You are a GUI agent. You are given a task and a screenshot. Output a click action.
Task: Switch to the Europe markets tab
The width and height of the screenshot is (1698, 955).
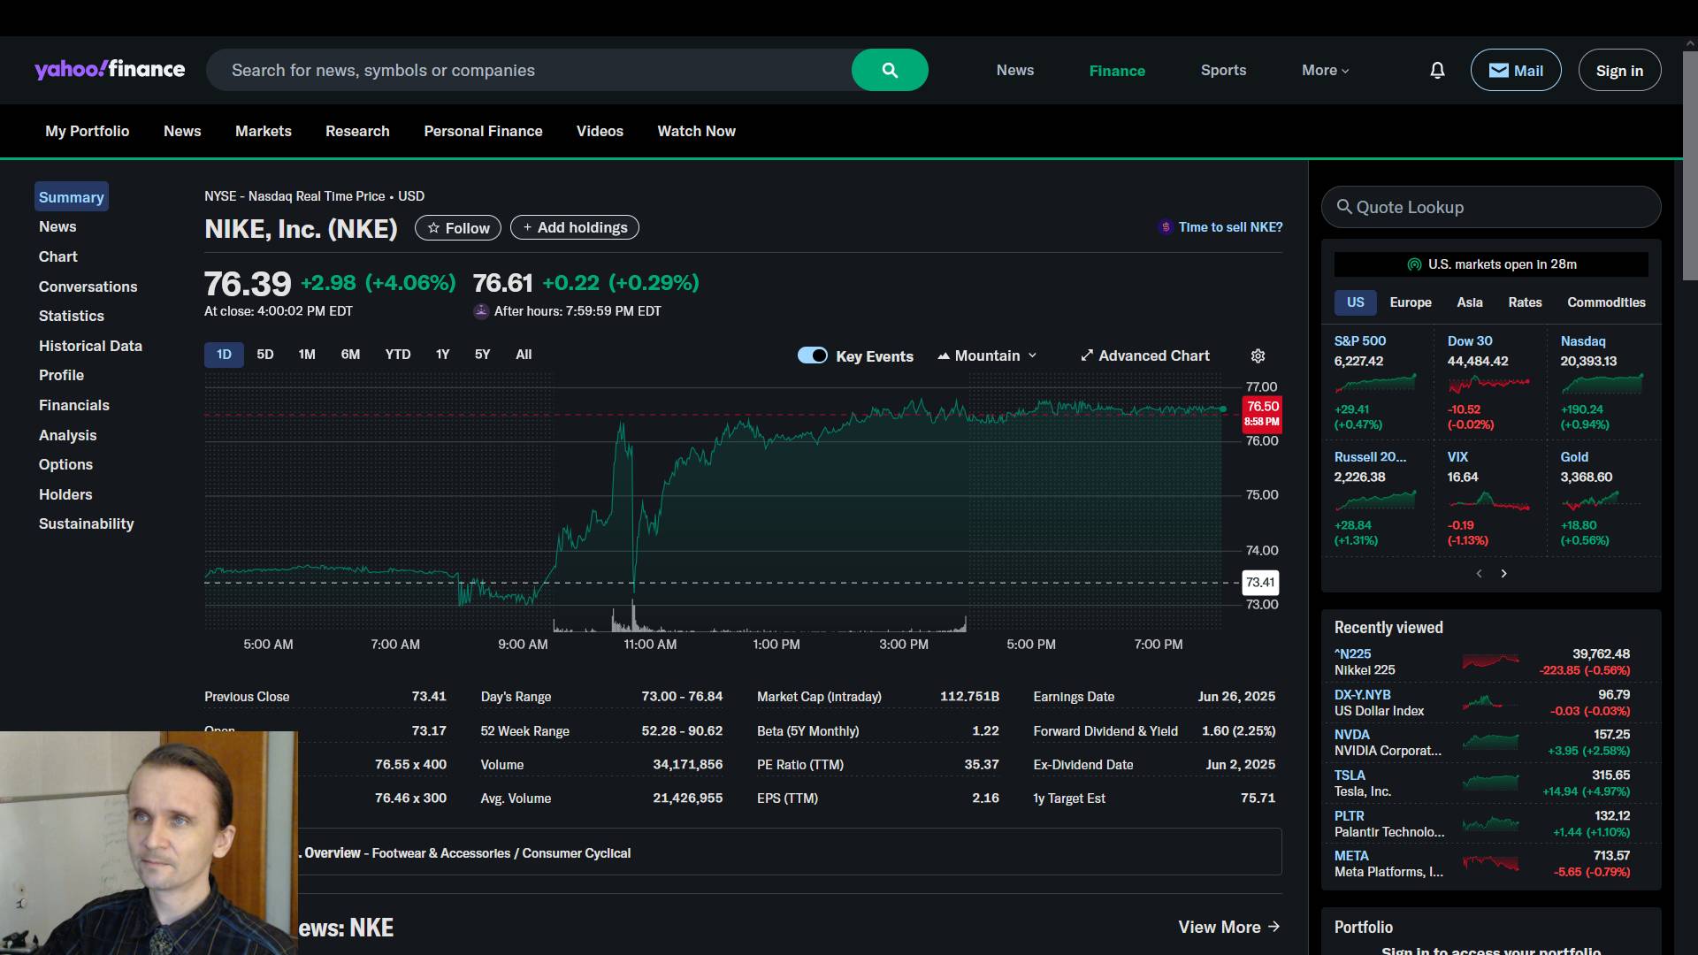point(1410,302)
